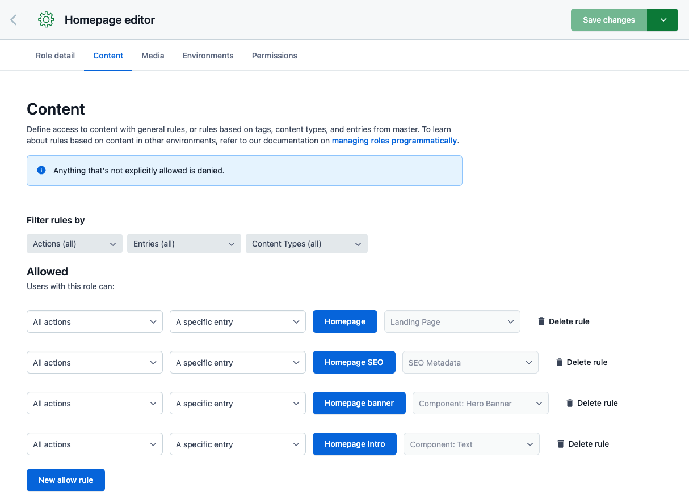Open the Entries (all) filter dropdown
Screen dimensions: 689x496
pyautogui.click(x=183, y=243)
